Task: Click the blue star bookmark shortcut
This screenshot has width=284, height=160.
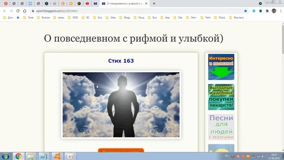Action: point(18,18)
